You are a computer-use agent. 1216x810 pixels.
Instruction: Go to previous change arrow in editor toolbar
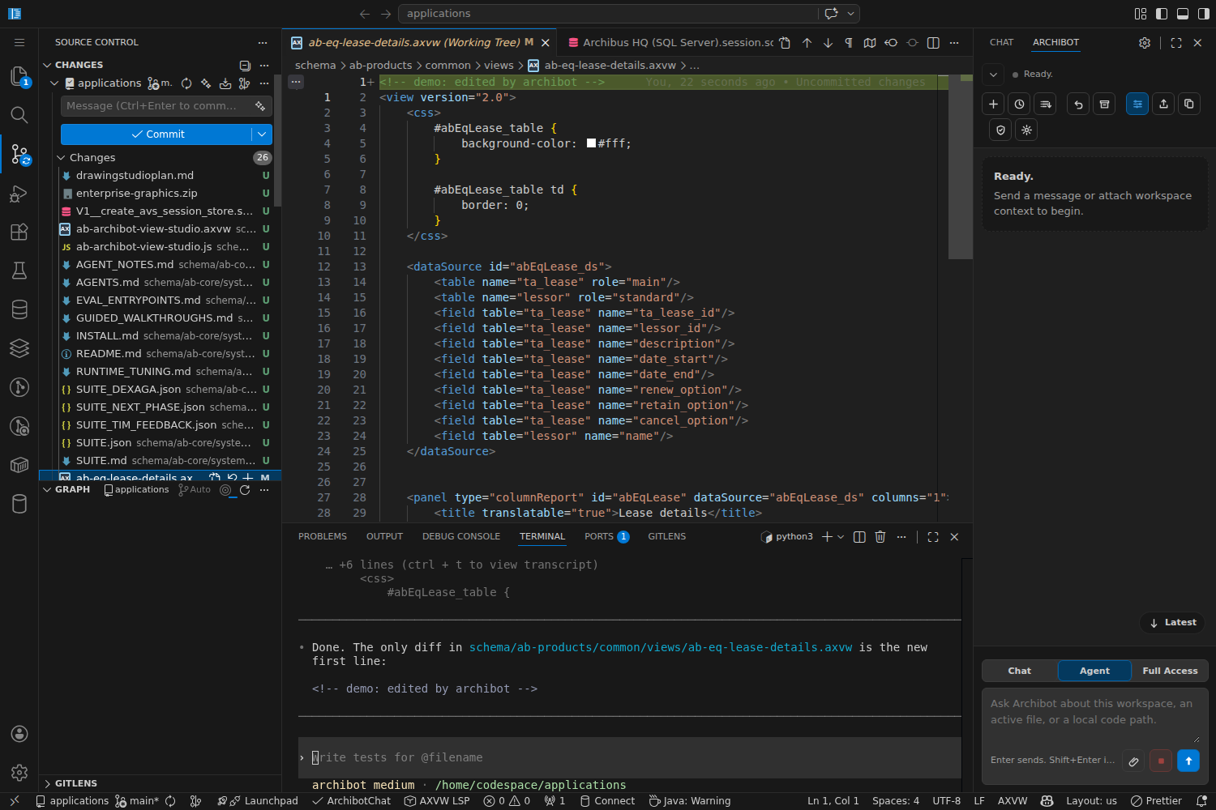[x=807, y=43]
